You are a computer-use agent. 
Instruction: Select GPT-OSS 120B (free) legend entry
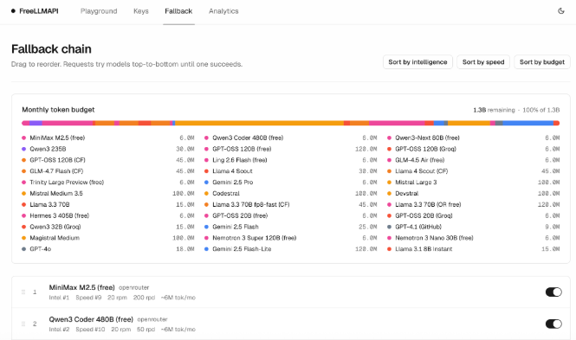[290, 149]
